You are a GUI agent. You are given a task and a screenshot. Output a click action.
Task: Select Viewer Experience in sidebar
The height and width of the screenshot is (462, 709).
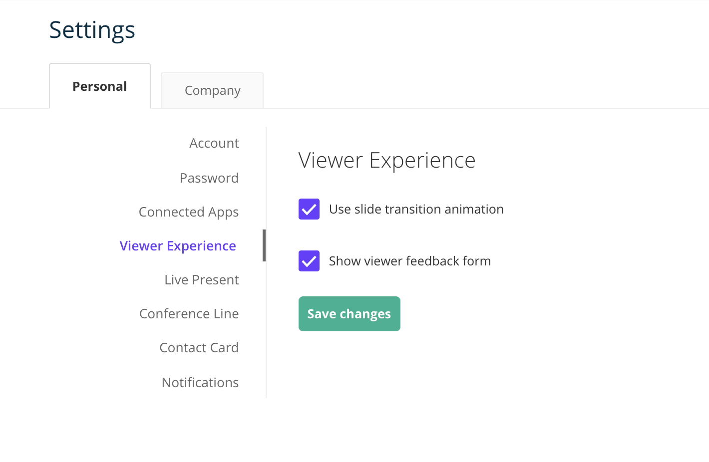point(178,246)
